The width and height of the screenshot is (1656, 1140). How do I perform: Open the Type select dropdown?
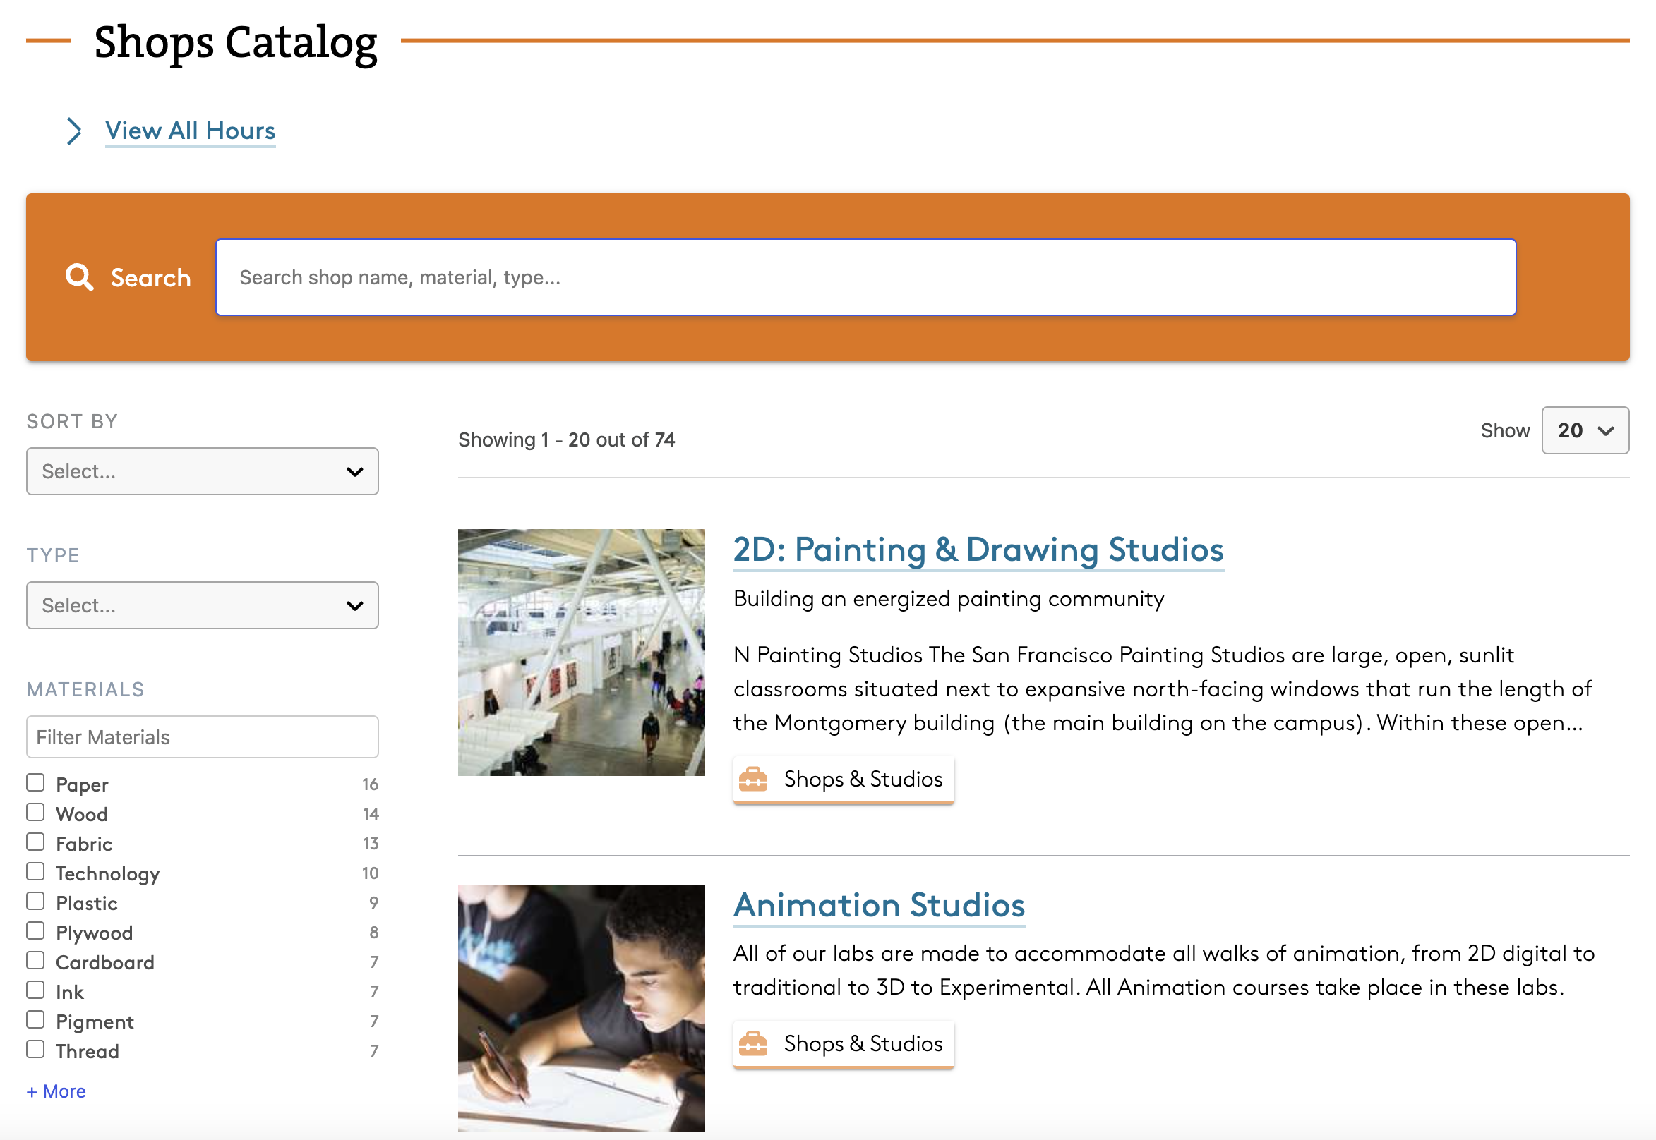[x=203, y=606]
